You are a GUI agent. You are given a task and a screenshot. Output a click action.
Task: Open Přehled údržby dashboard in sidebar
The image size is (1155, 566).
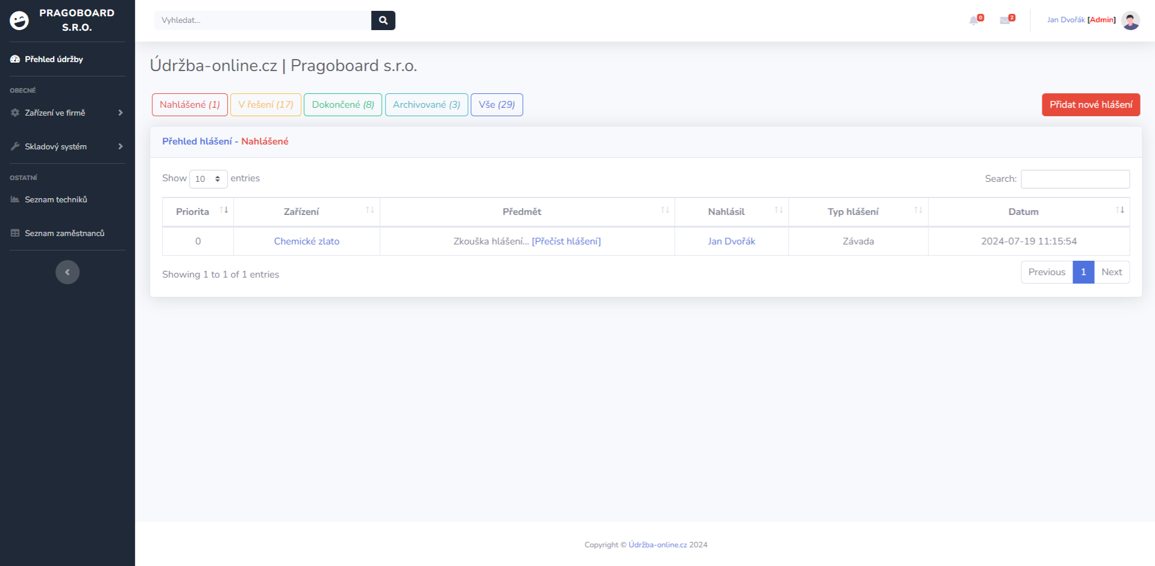47,59
